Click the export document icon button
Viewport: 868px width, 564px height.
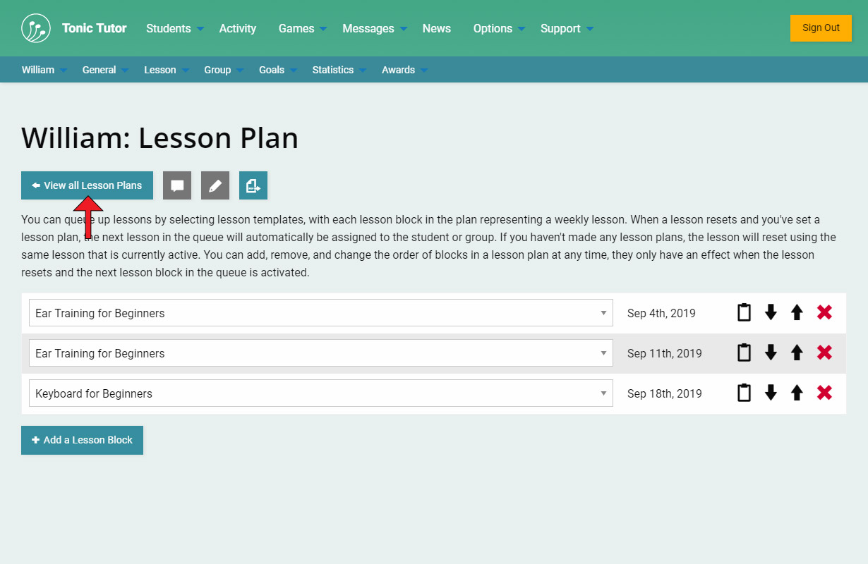coord(253,185)
